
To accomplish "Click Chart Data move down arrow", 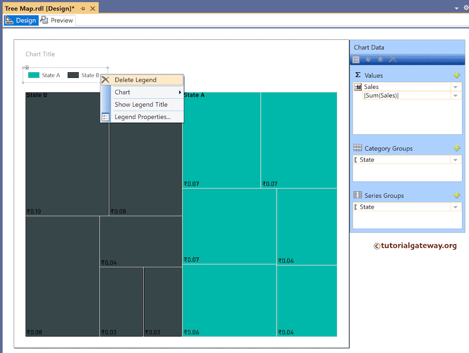I will point(368,60).
